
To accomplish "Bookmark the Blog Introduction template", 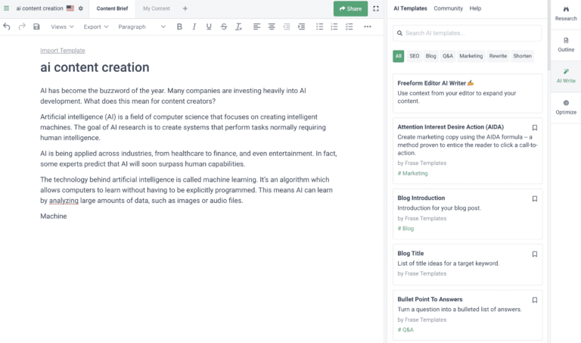I will (534, 198).
